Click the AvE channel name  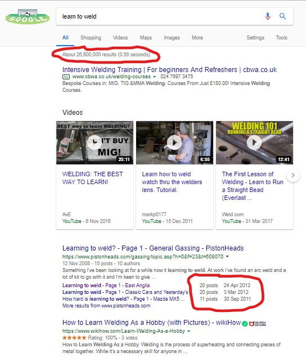coord(67,214)
